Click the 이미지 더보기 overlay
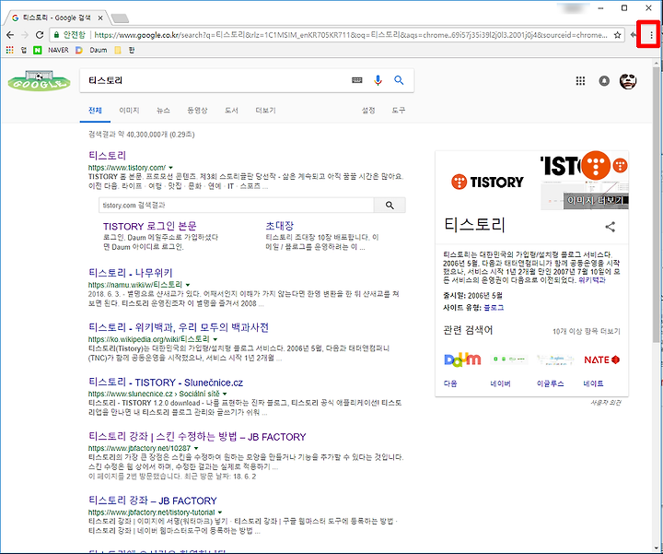The image size is (663, 554). (x=596, y=200)
